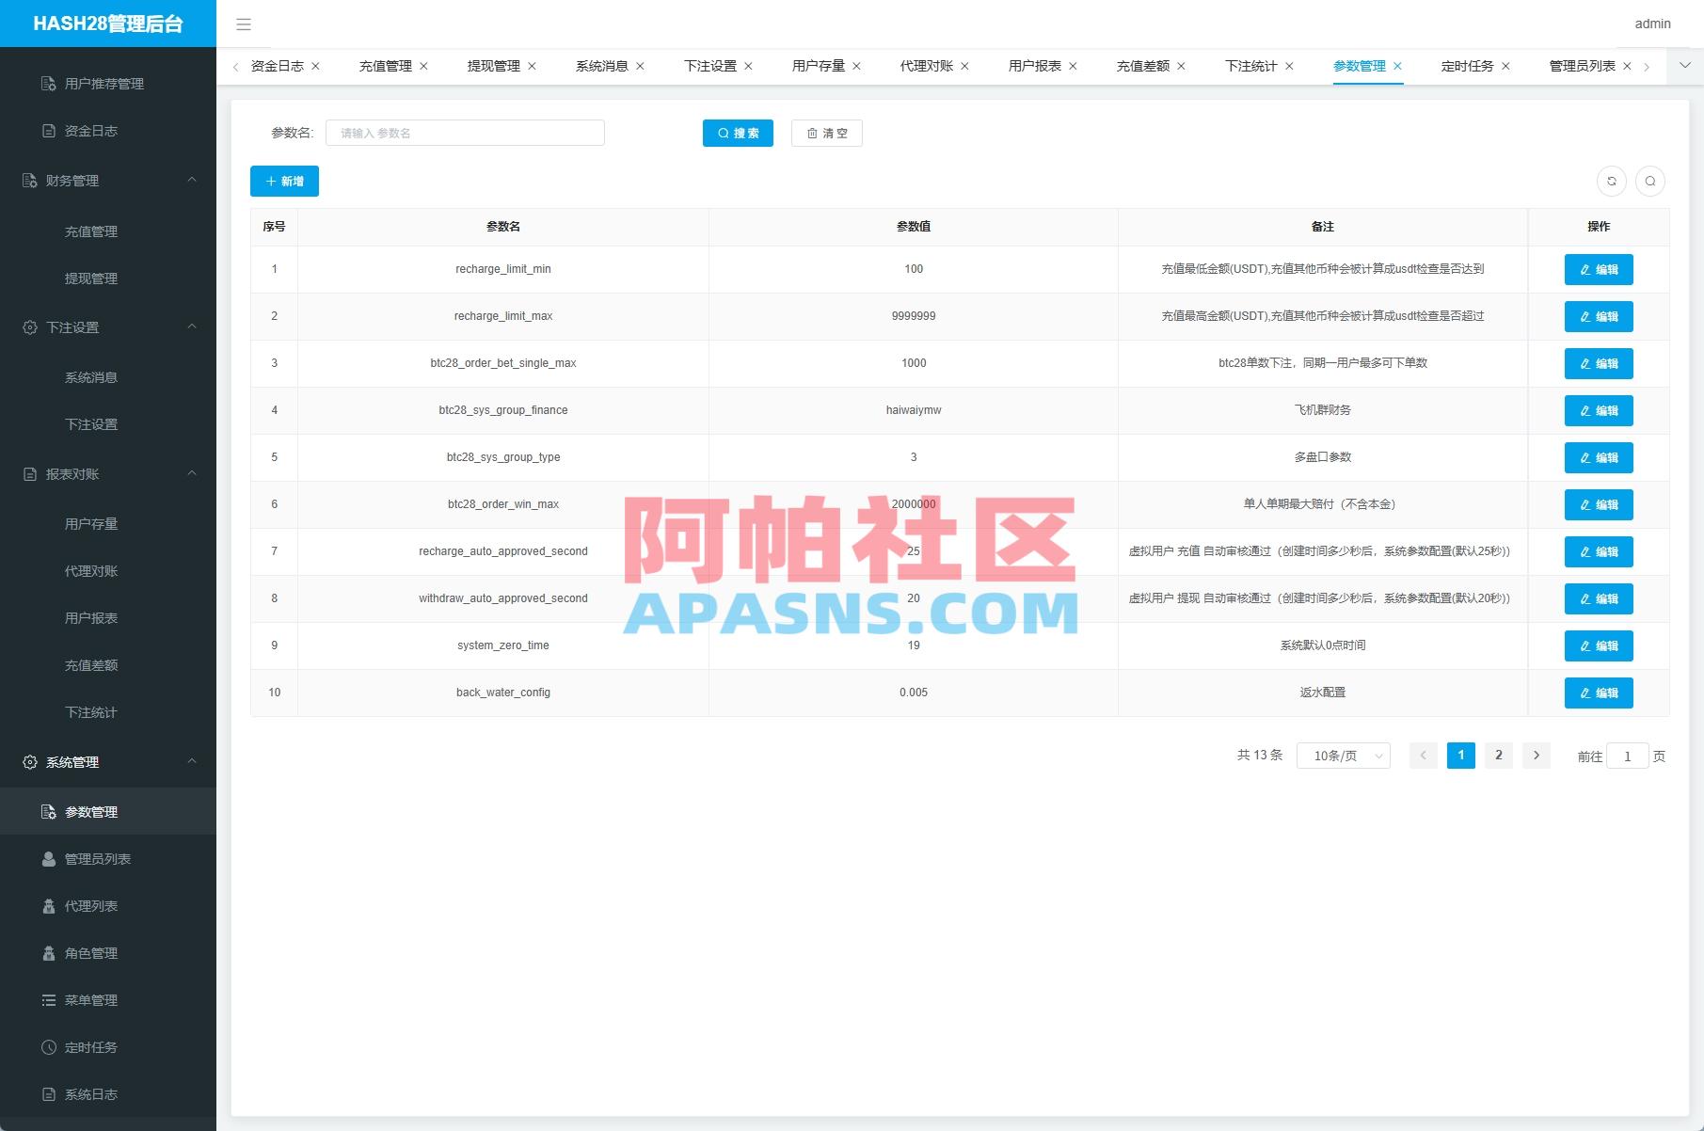Viewport: 1704px width, 1131px height.
Task: Click 编辑 on the back_water_config row
Action: point(1599,693)
